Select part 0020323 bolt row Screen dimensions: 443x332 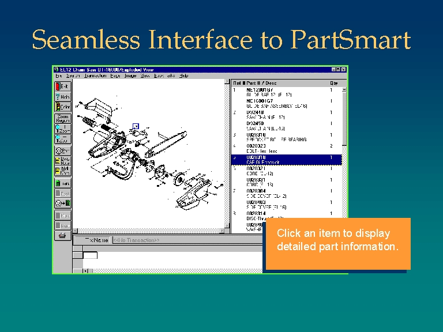287,149
